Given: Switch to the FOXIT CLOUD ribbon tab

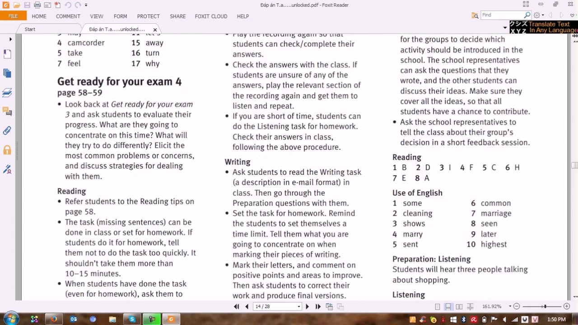Looking at the screenshot, I should click(x=211, y=16).
